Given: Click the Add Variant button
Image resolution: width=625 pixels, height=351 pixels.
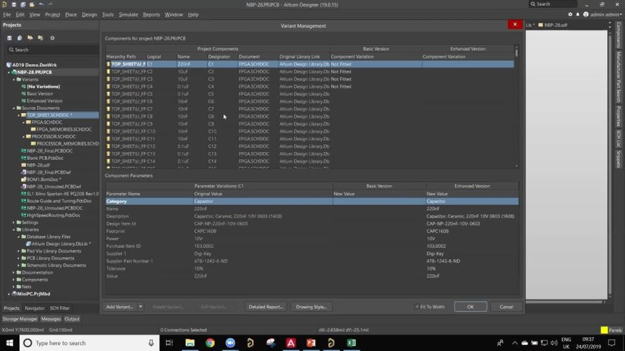Looking at the screenshot, I should click(120, 307).
